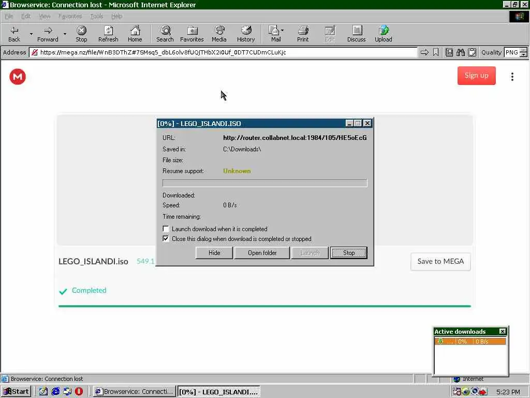Switch to Browservice taskbar window button
This screenshot has height=398, width=530.
[x=135, y=392]
